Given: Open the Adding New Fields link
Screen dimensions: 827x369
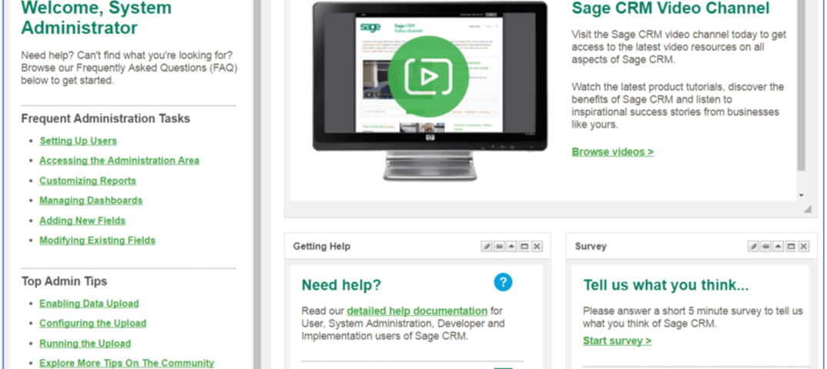Looking at the screenshot, I should point(82,221).
